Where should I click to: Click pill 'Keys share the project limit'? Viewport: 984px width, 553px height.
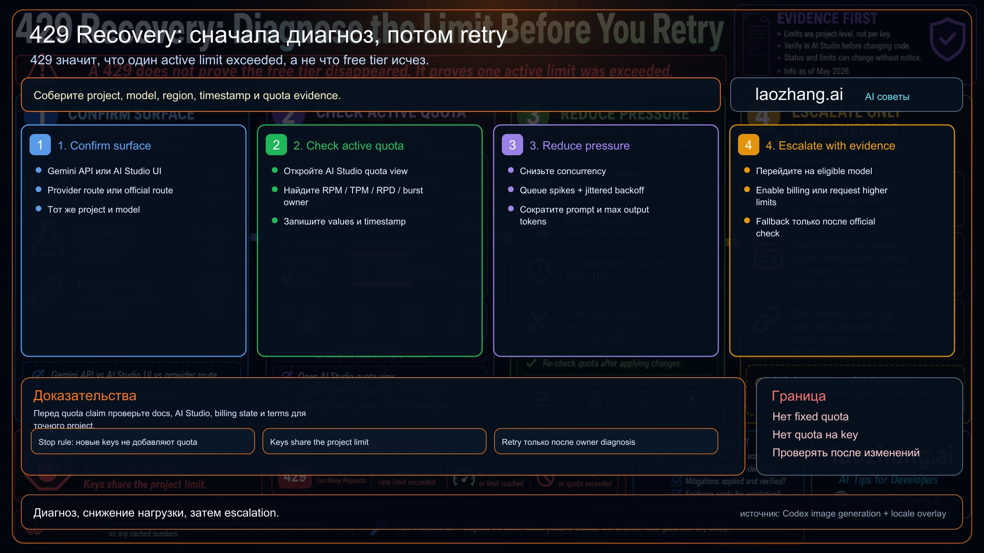374,442
